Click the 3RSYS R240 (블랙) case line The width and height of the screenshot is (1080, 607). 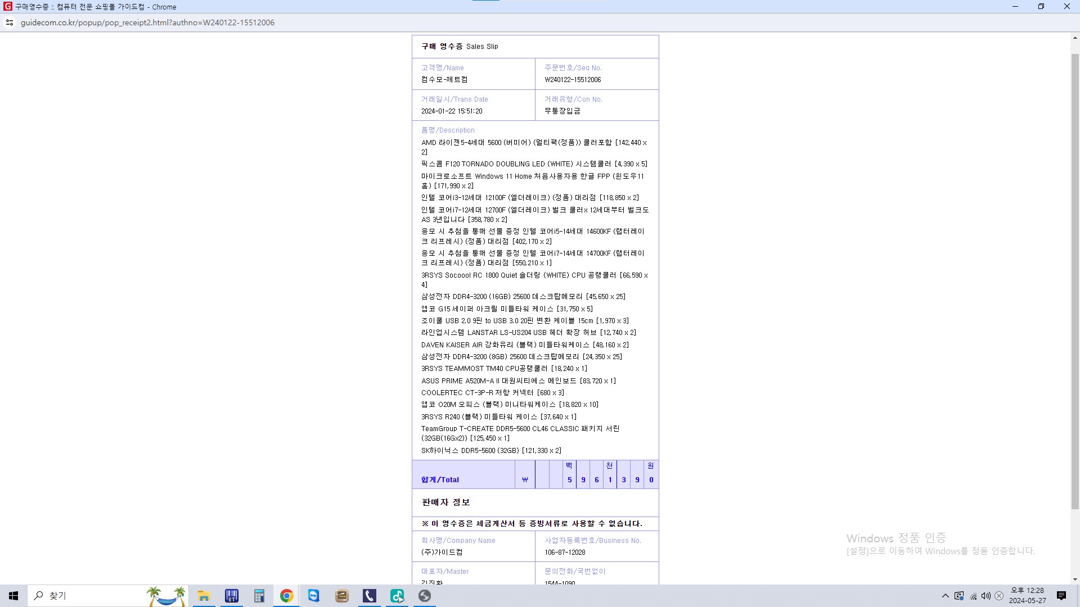499,417
